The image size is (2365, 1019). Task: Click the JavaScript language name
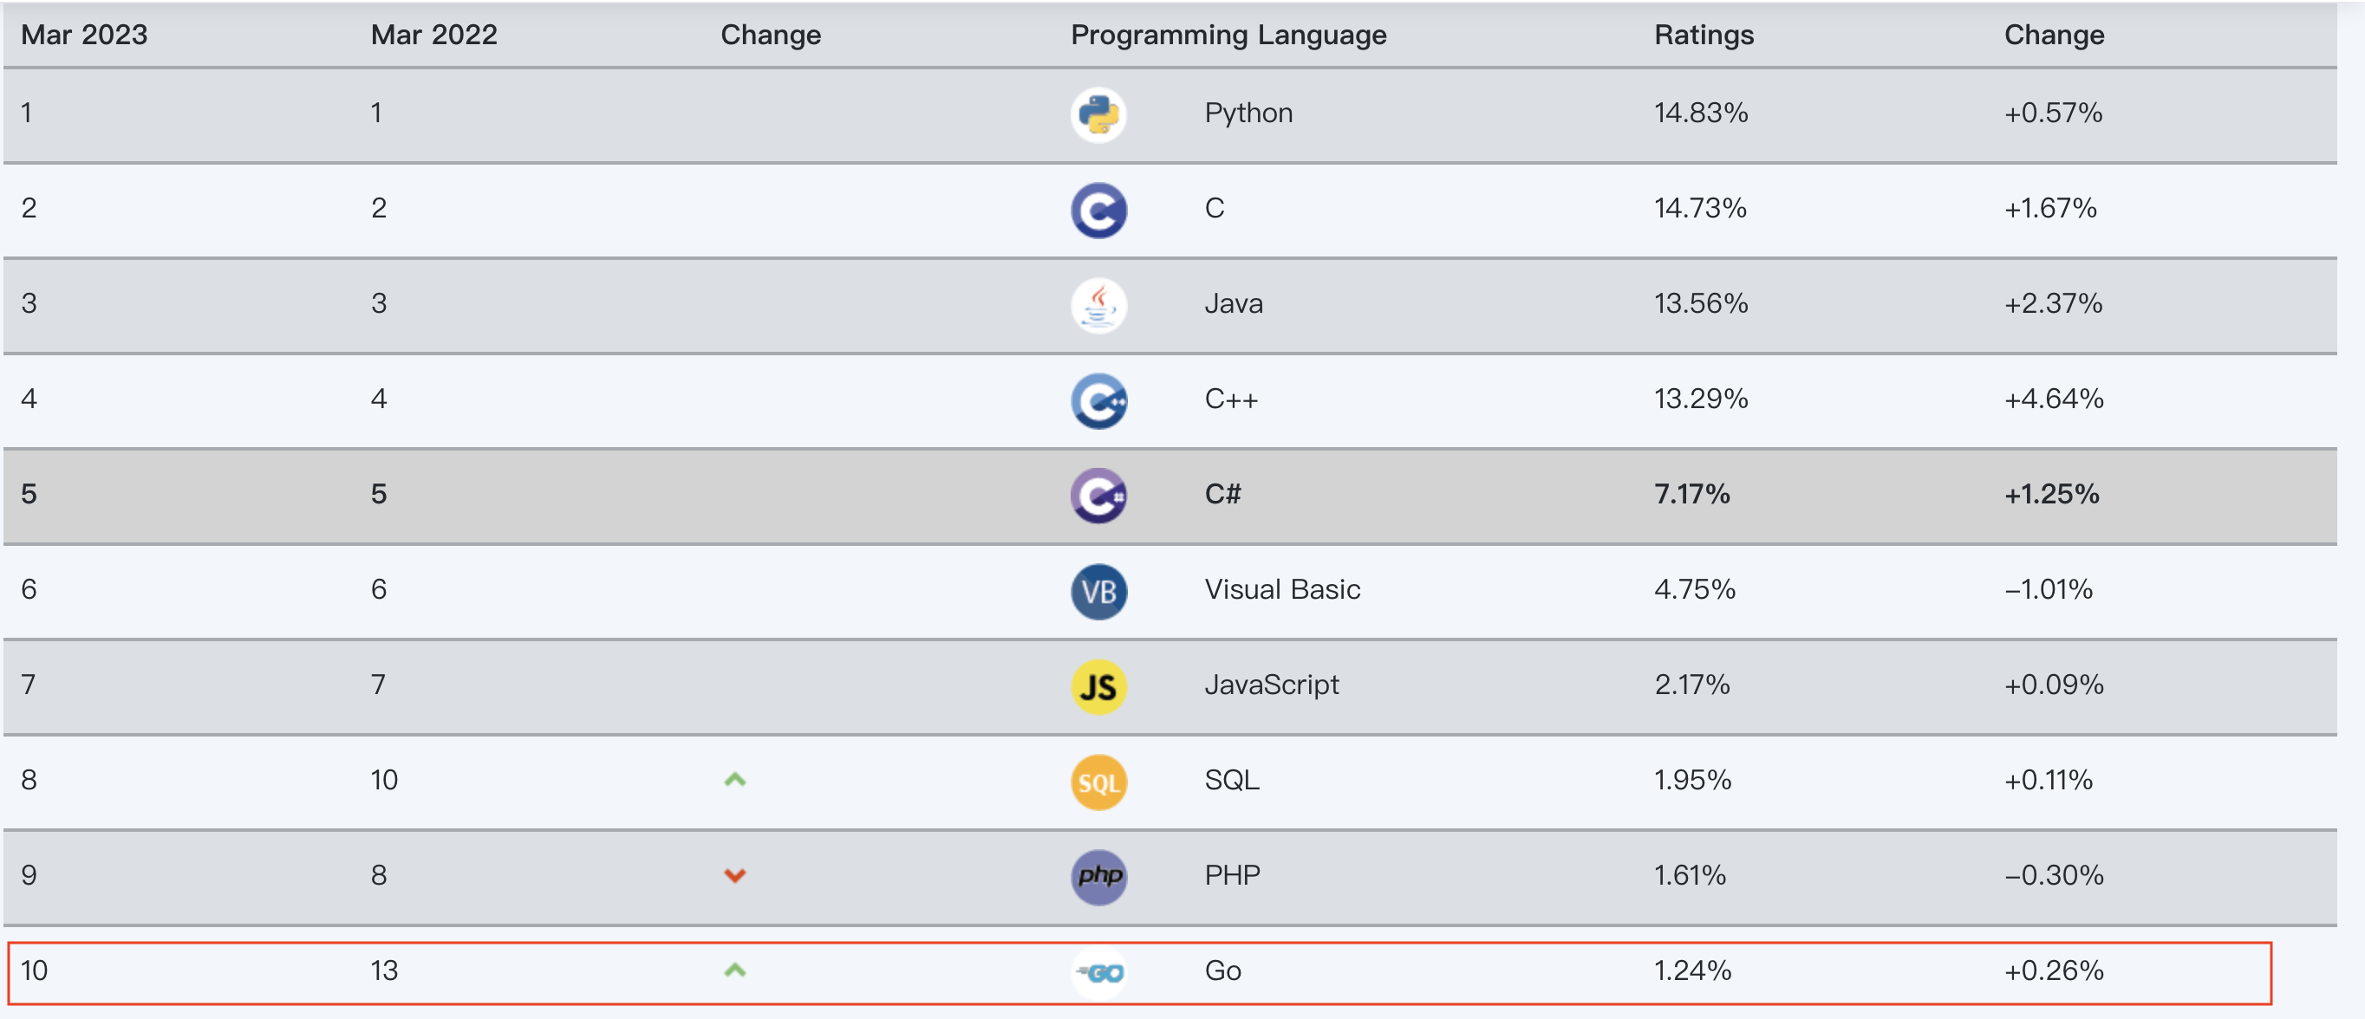coord(1272,685)
